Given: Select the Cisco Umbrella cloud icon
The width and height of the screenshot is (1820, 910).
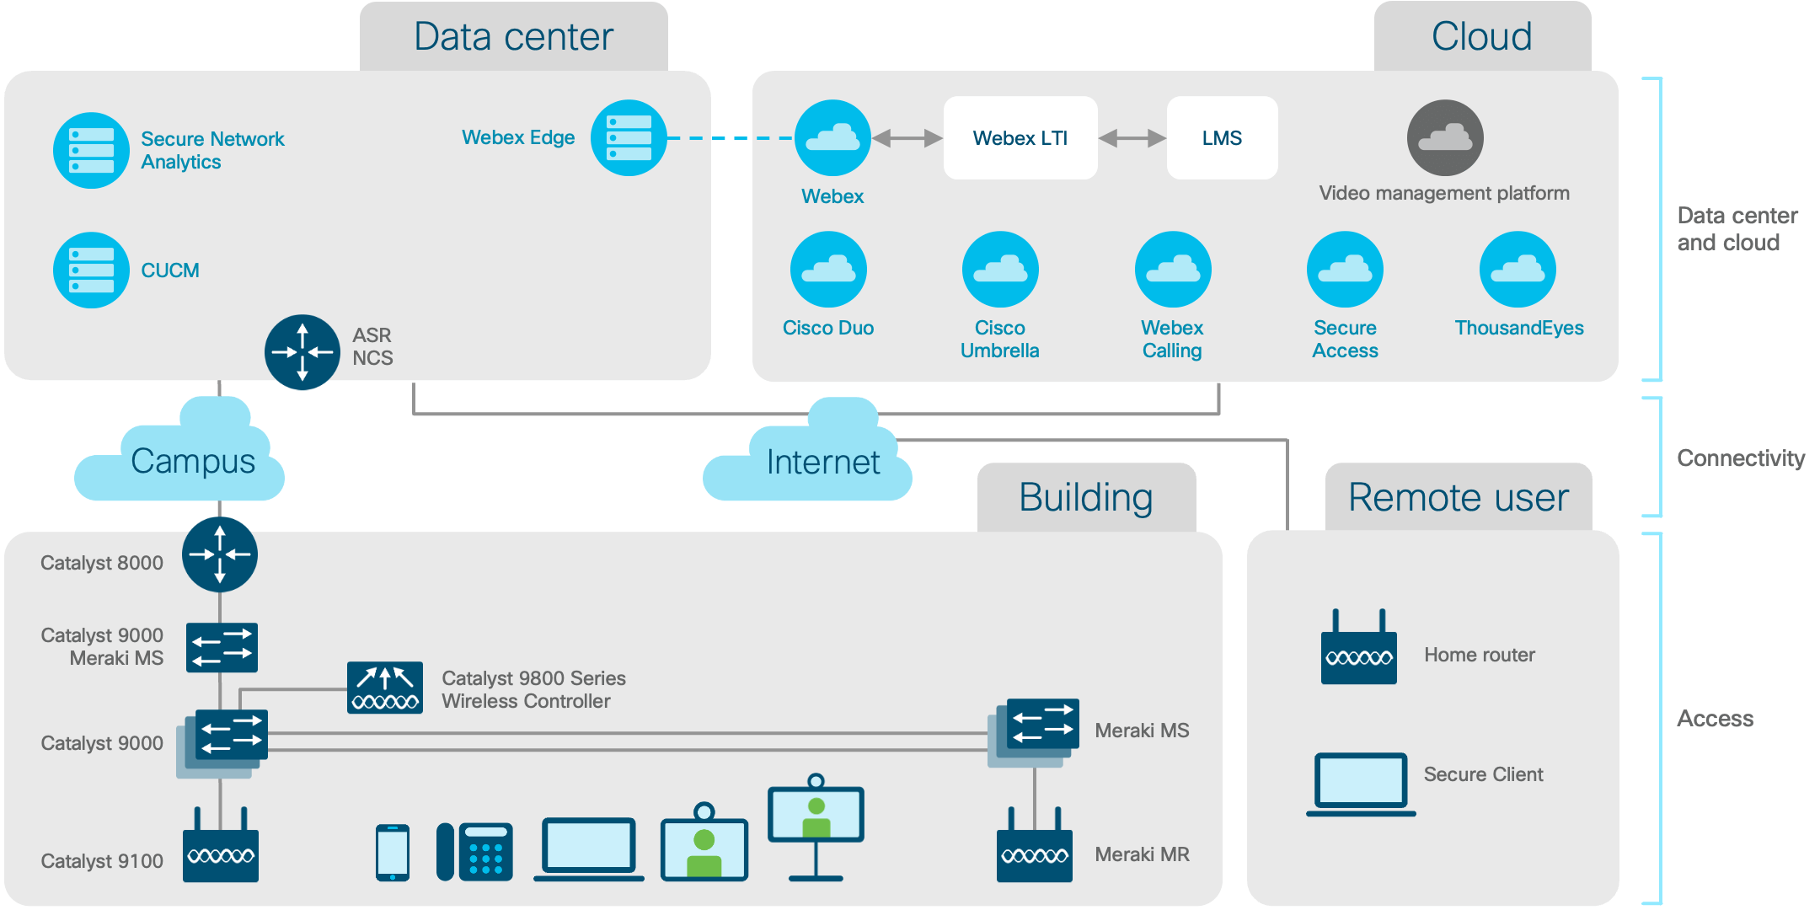Looking at the screenshot, I should pos(1000,270).
